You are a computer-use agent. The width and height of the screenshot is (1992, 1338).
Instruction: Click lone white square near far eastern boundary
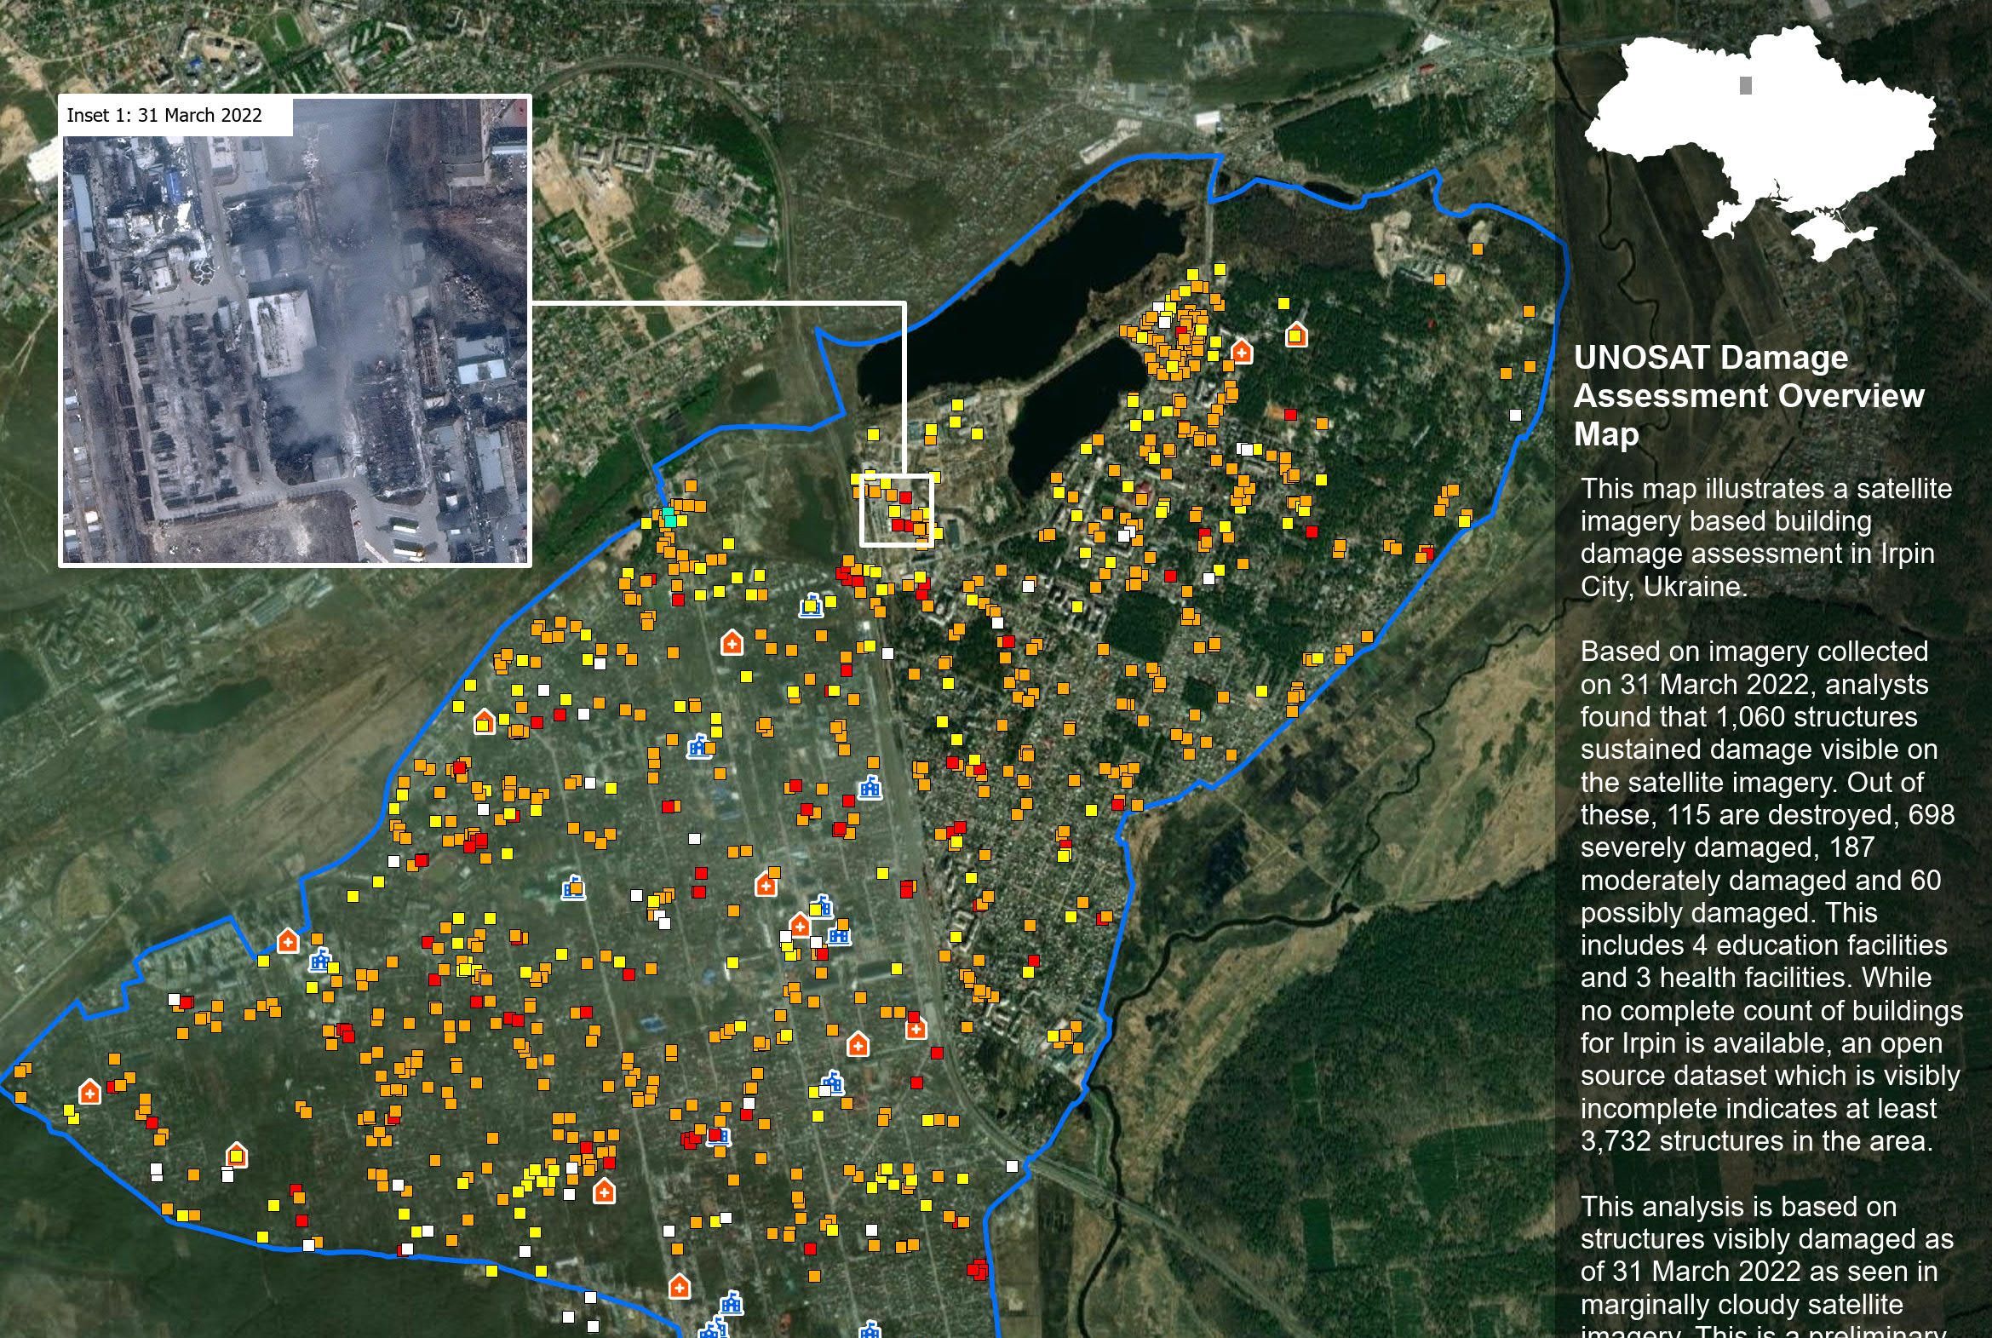(x=1515, y=416)
